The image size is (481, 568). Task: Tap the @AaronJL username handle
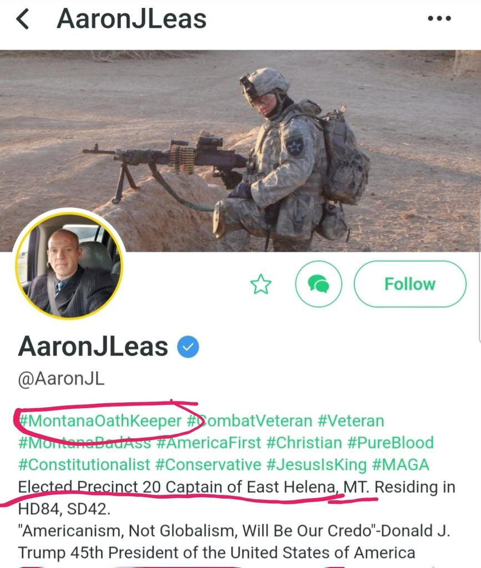tap(61, 379)
